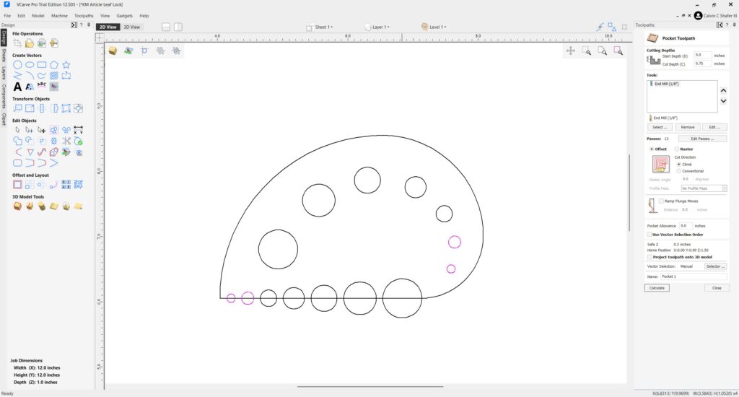Select Raster pocket clearing strategy
739x397 pixels.
click(678, 149)
